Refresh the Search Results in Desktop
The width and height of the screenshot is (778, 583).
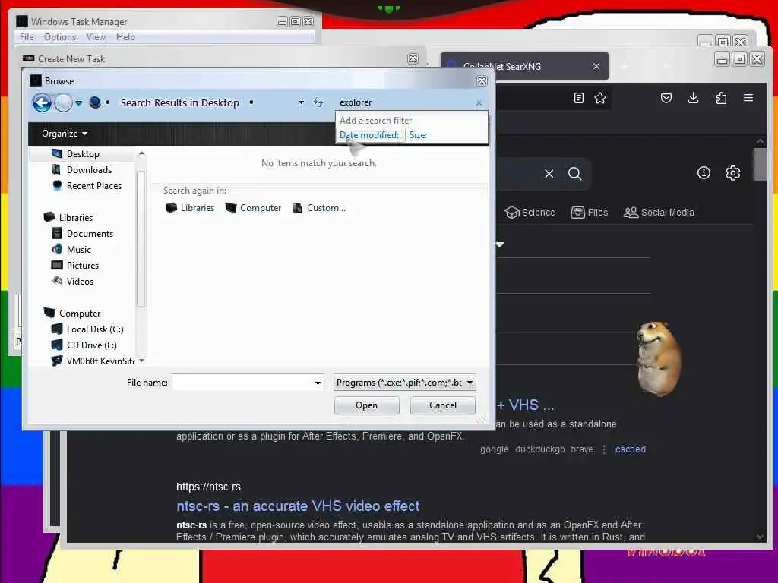(318, 102)
